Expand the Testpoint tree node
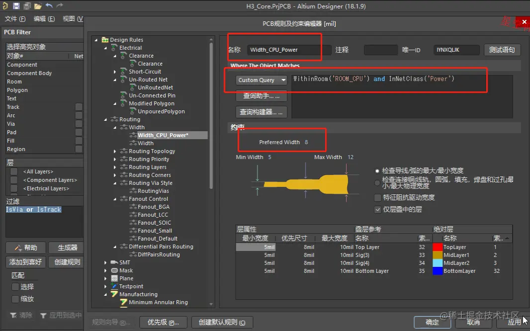The image size is (530, 331). click(105, 286)
